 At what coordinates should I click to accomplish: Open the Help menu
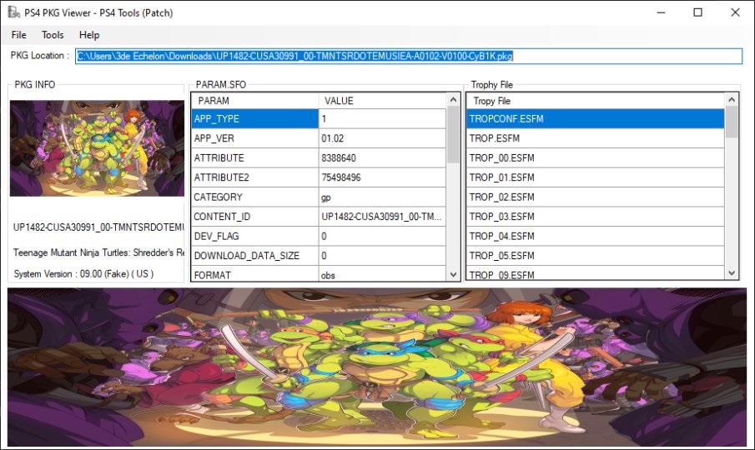pyautogui.click(x=89, y=35)
